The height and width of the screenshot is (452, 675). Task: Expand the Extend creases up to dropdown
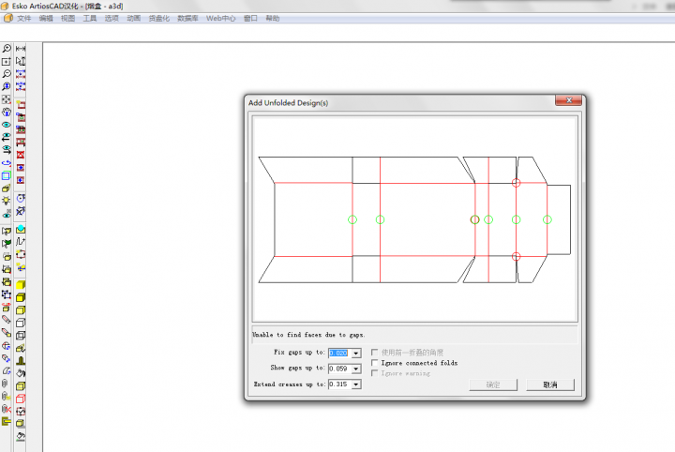[x=356, y=384]
